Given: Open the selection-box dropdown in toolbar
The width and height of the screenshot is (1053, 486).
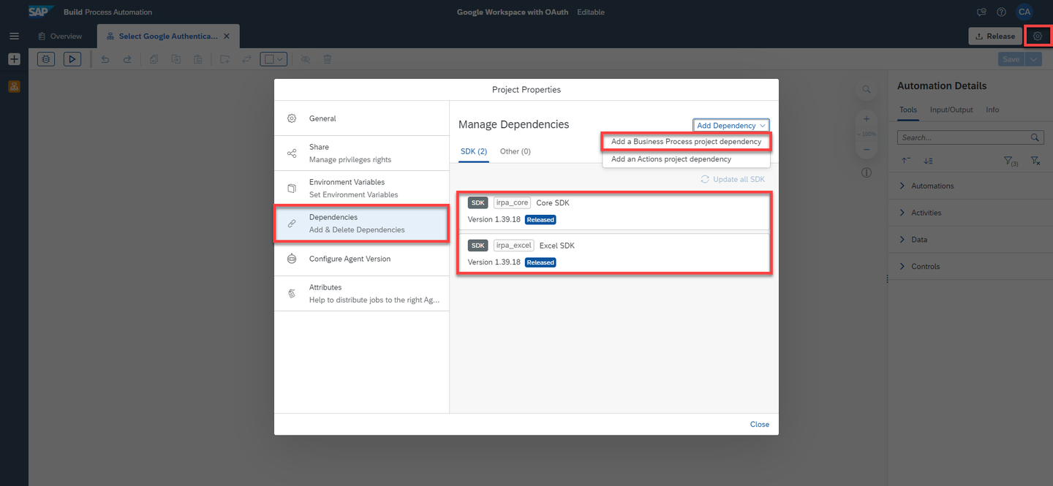Looking at the screenshot, I should [x=274, y=59].
